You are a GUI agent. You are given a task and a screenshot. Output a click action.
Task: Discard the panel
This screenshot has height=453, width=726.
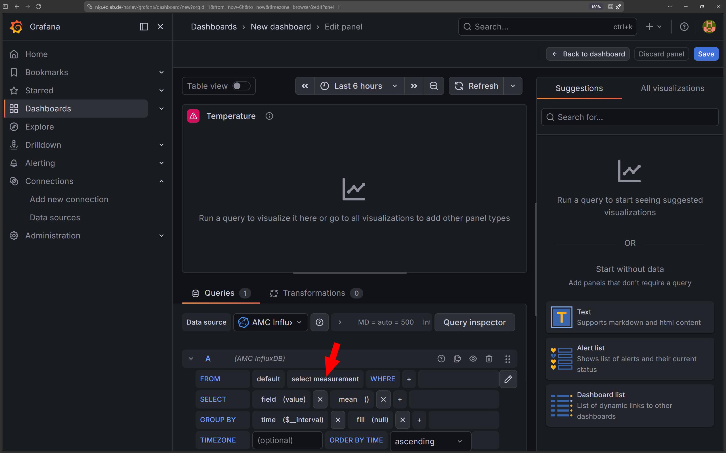[661, 54]
